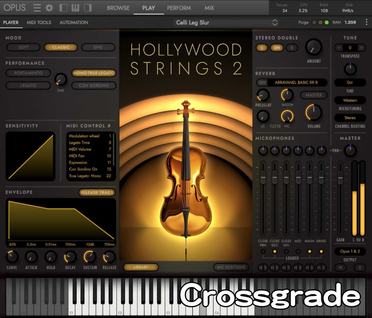Click the Release Trails button
The image size is (372, 318).
pyautogui.click(x=97, y=193)
